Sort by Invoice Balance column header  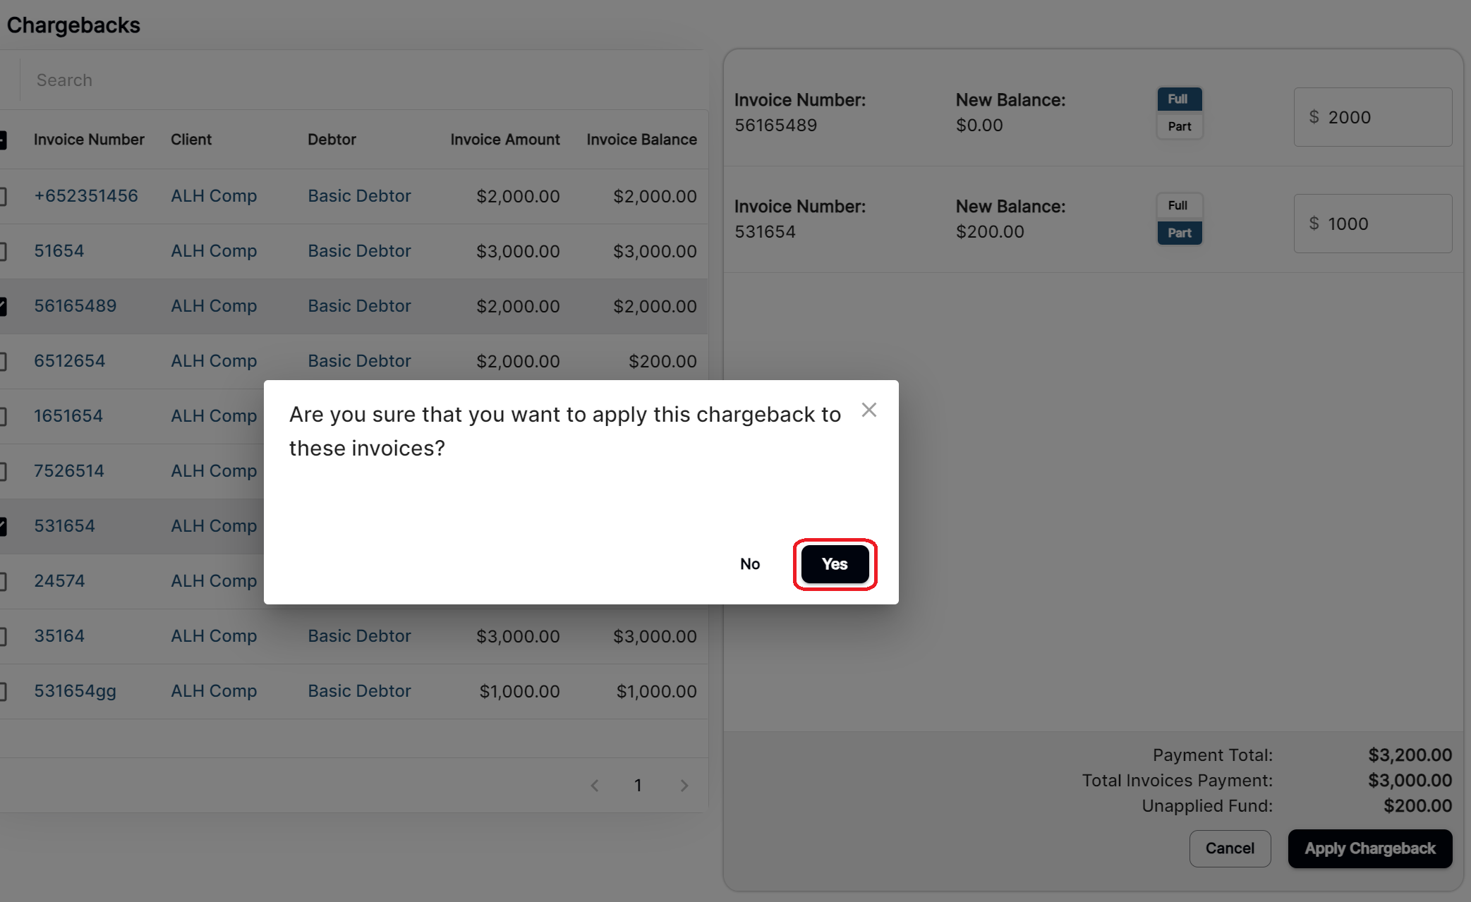(642, 140)
